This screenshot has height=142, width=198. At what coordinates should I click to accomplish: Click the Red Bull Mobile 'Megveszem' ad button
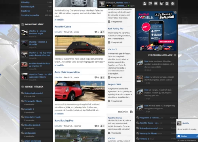[x=166, y=42]
